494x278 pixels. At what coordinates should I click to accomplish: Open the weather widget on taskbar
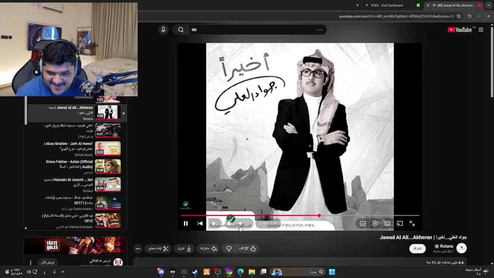477,271
